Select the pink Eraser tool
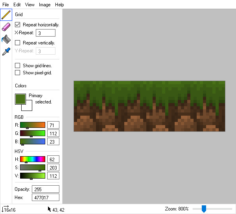236x214 pixels. click(x=6, y=27)
